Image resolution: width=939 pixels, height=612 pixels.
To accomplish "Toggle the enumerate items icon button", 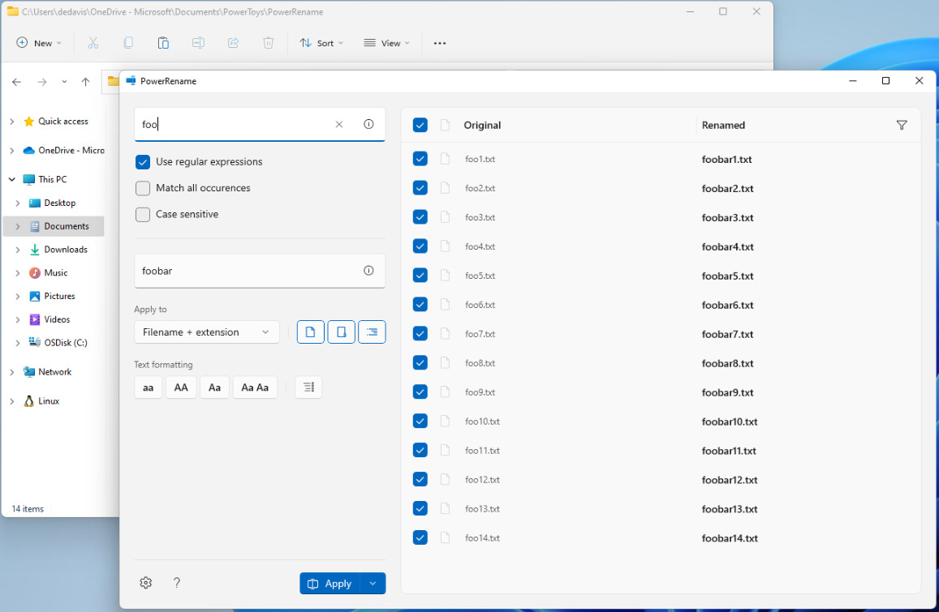I will click(308, 387).
